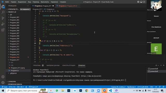This screenshot has height=93, width=166.
Task: Switch to the Program.cs Program_017 tab
Action: (x=43, y=6)
